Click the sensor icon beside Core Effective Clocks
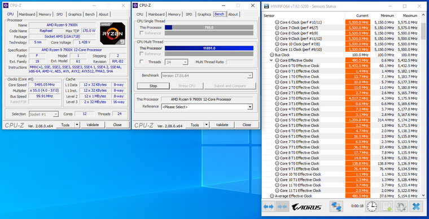Screen dimensions: 429x219 (277, 60)
